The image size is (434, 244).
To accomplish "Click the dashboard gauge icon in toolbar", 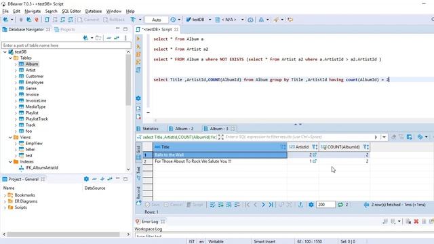I will coord(250,20).
